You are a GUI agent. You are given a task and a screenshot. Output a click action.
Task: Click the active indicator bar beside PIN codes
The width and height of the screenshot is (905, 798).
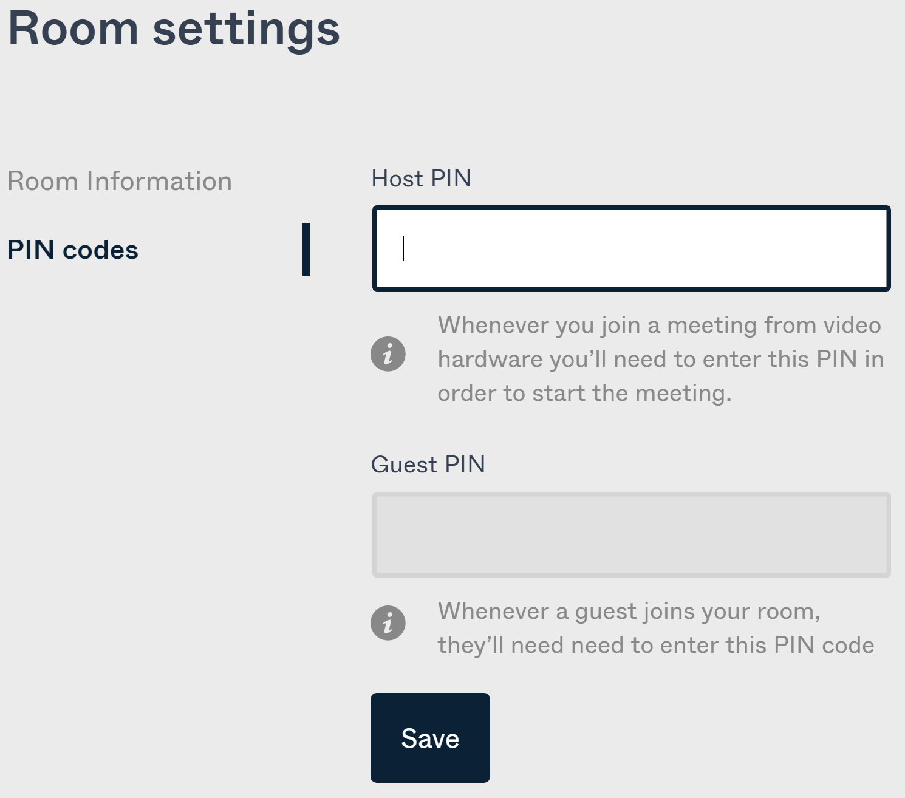pos(306,250)
